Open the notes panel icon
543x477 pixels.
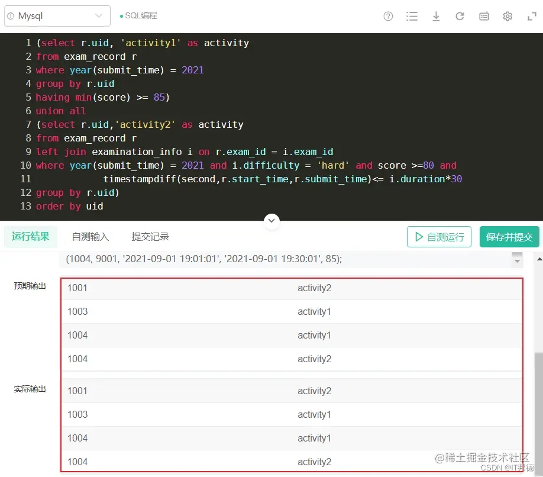[x=484, y=17]
